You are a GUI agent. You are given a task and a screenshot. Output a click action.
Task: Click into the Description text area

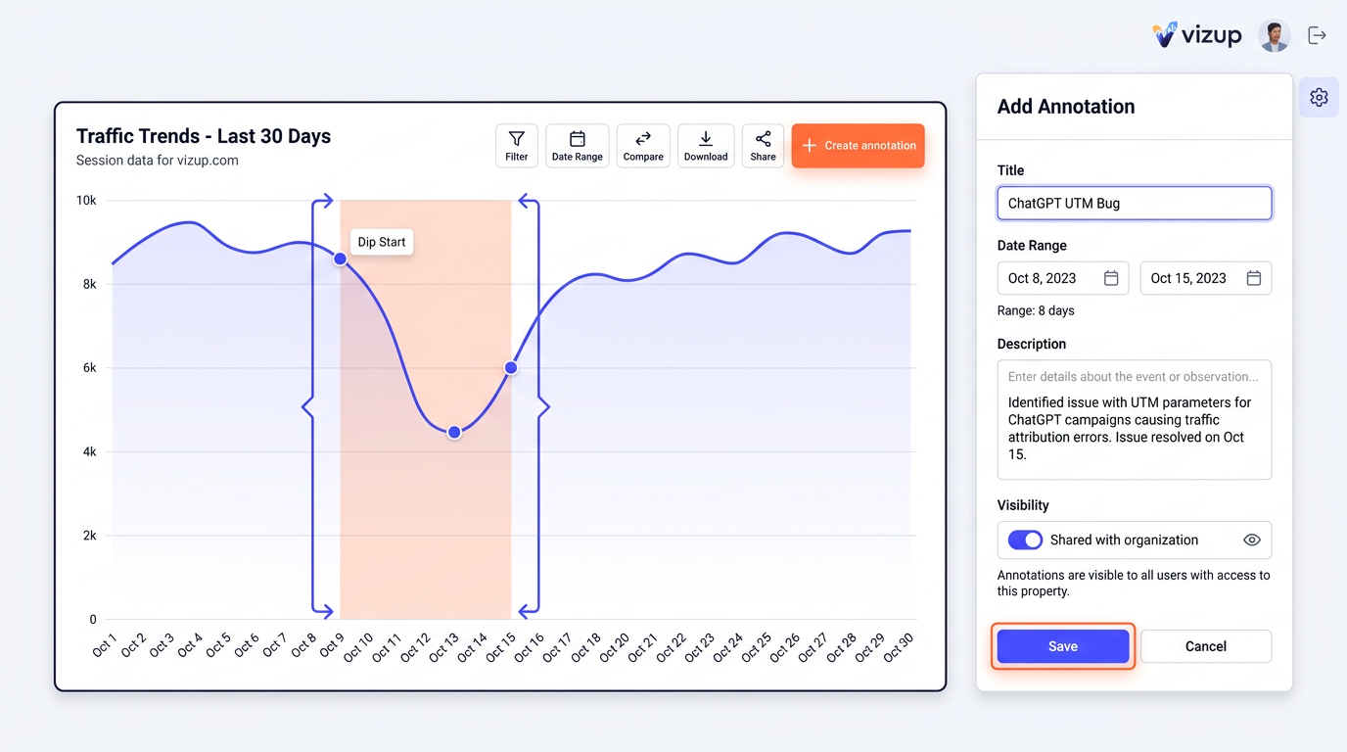(x=1135, y=420)
